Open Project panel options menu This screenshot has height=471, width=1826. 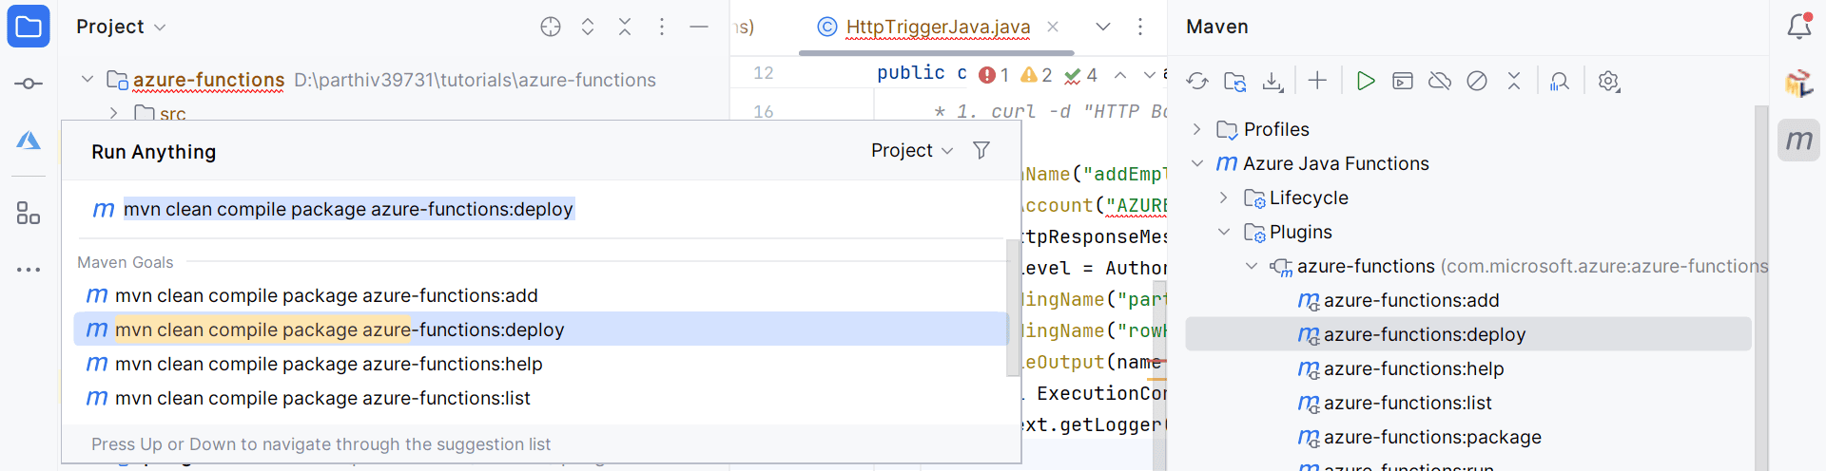tap(662, 27)
